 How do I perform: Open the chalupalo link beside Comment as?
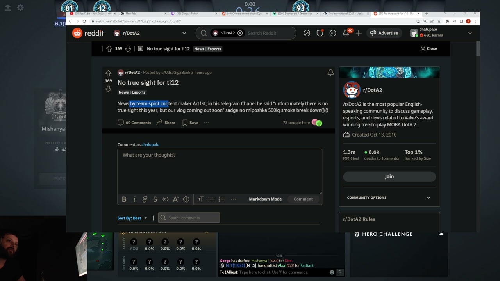pyautogui.click(x=150, y=144)
